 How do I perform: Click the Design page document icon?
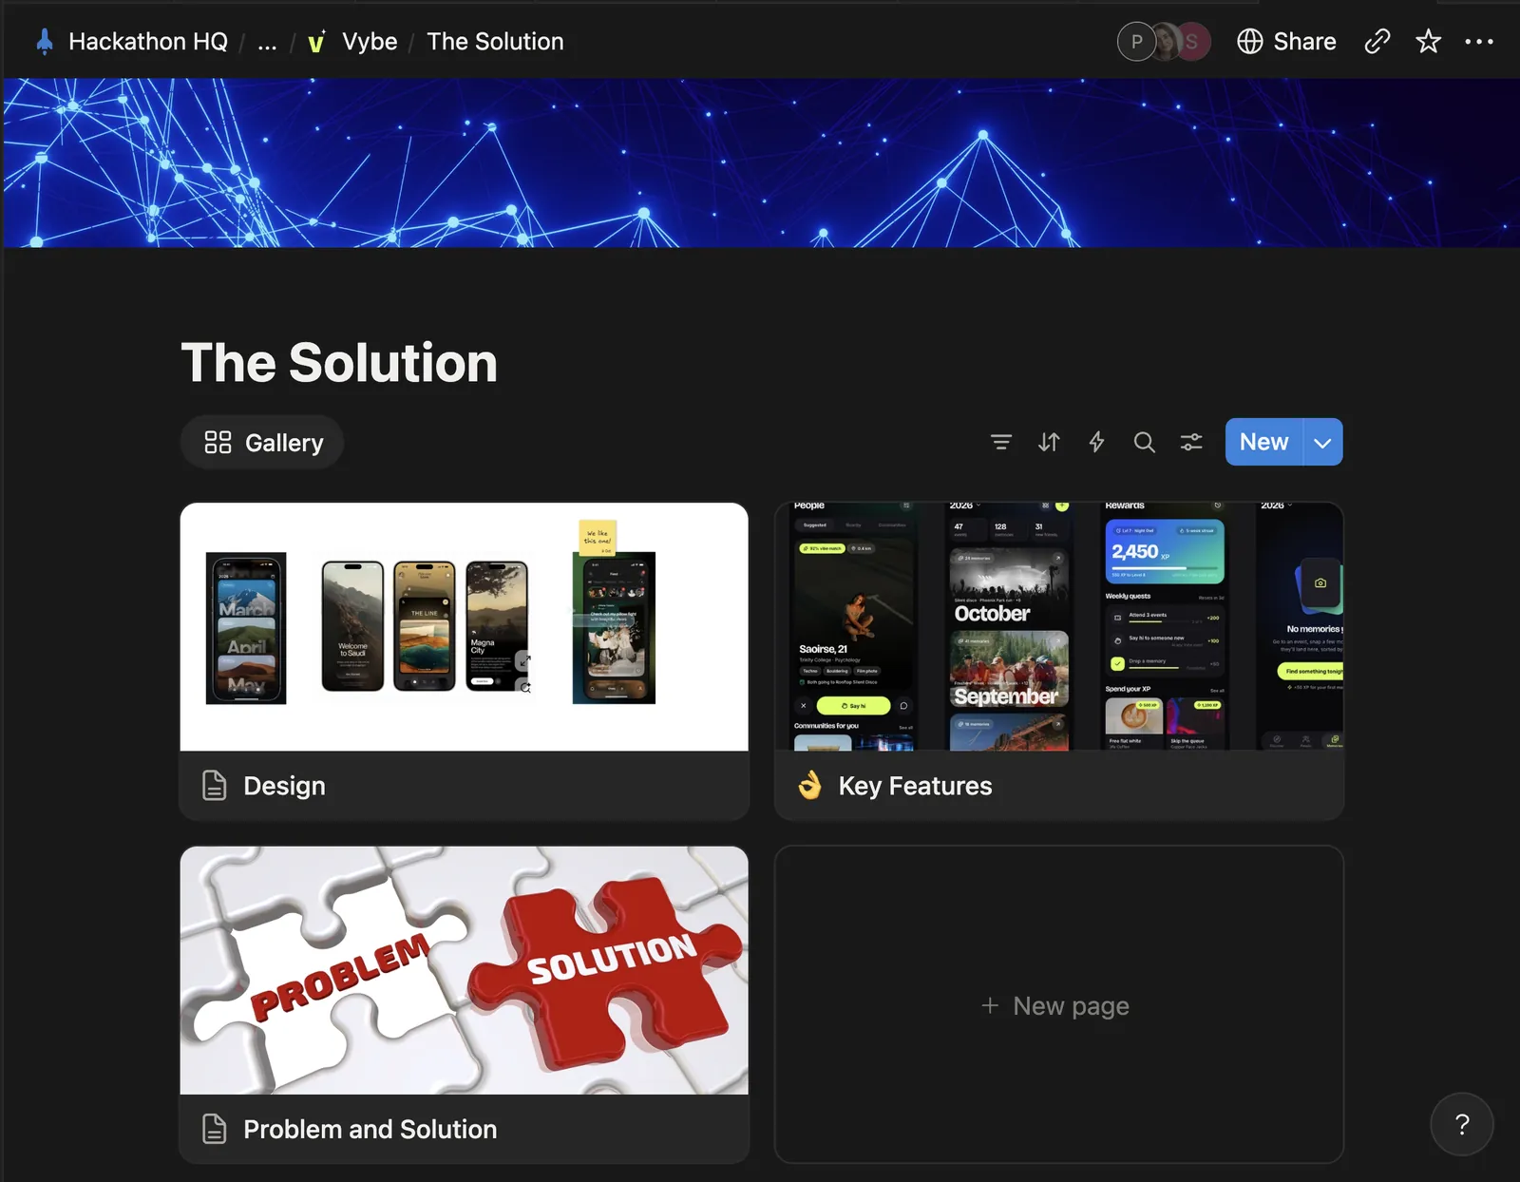[x=215, y=786]
